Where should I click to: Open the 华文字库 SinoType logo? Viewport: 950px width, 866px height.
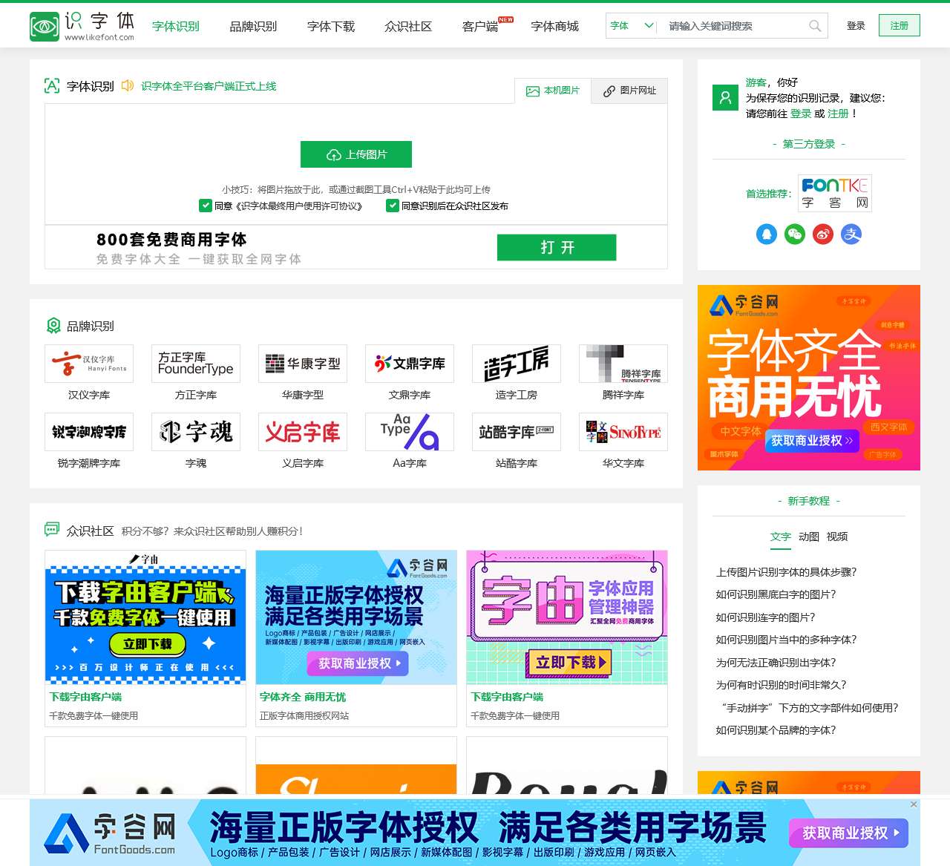pyautogui.click(x=623, y=432)
